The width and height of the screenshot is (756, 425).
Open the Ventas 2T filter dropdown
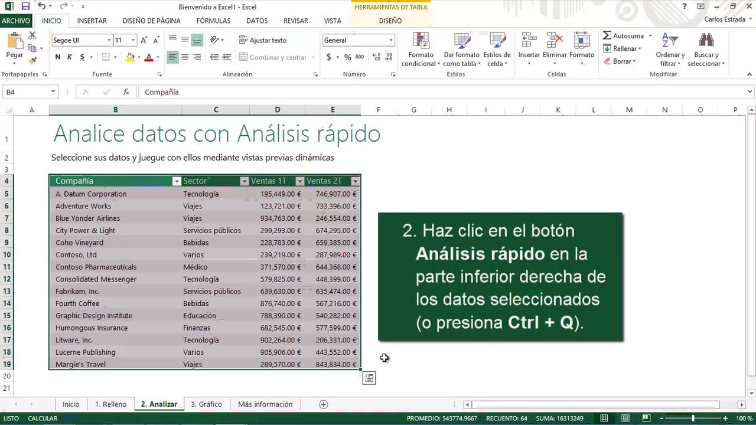click(x=355, y=181)
